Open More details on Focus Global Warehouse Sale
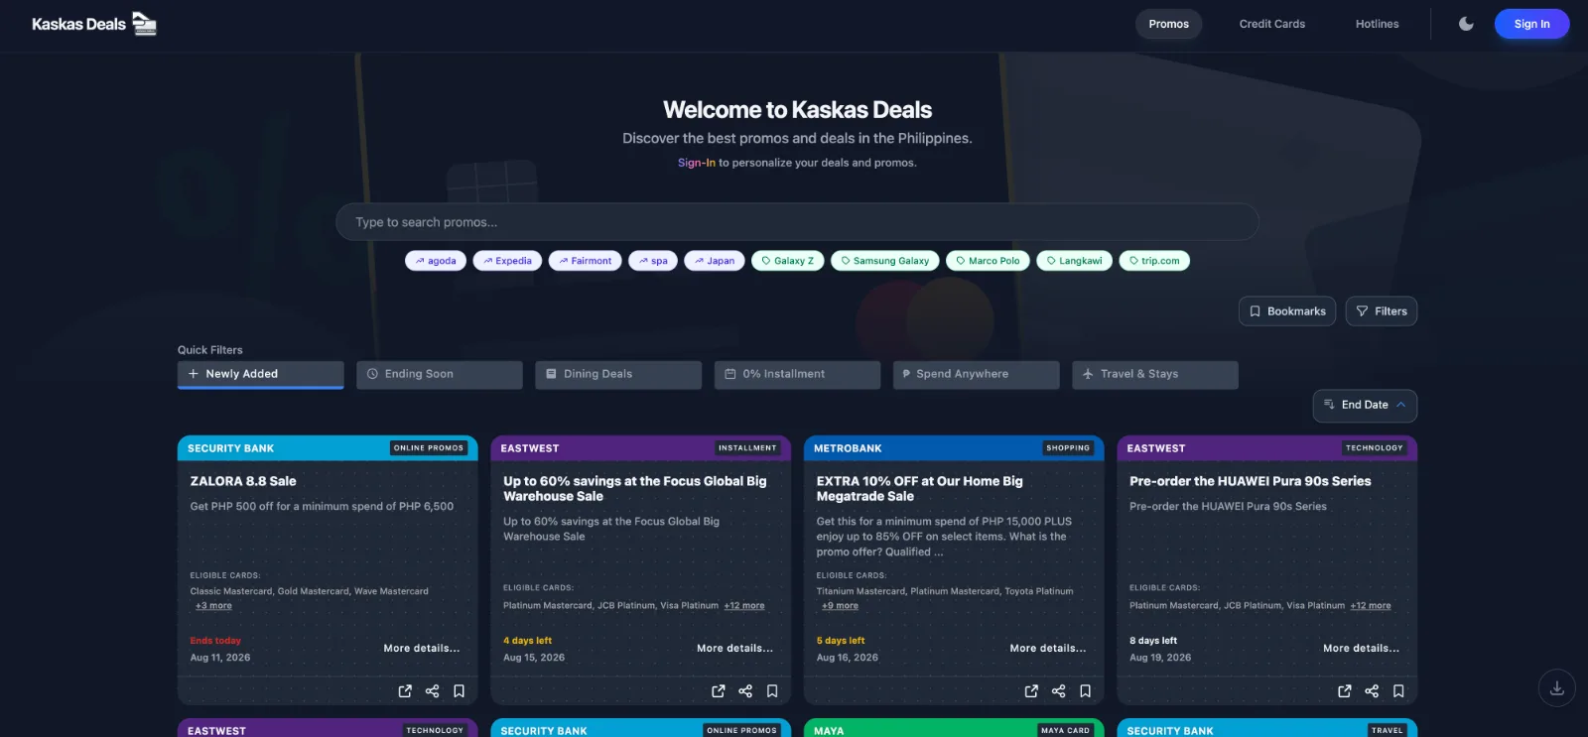 (734, 649)
